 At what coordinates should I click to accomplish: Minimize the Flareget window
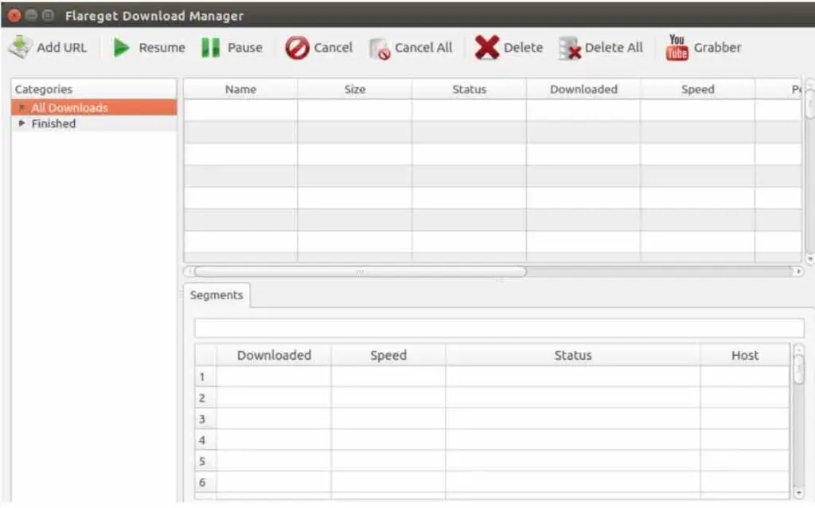[31, 16]
